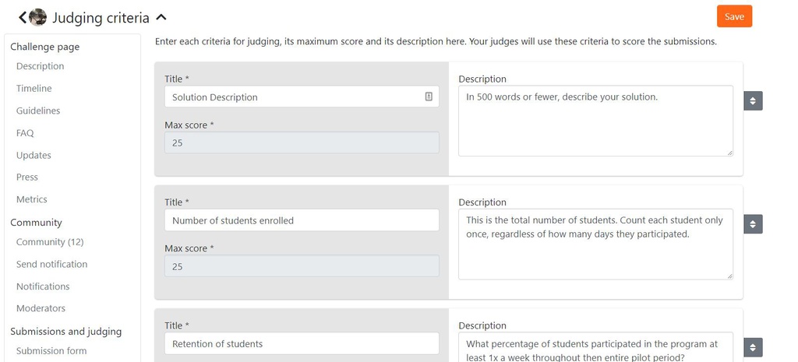Click the challenge avatar thumbnail in header
Viewport: 798px width, 362px height.
[x=37, y=17]
